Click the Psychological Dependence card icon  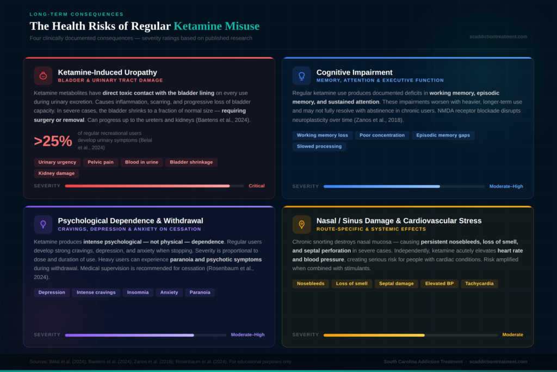click(x=43, y=224)
